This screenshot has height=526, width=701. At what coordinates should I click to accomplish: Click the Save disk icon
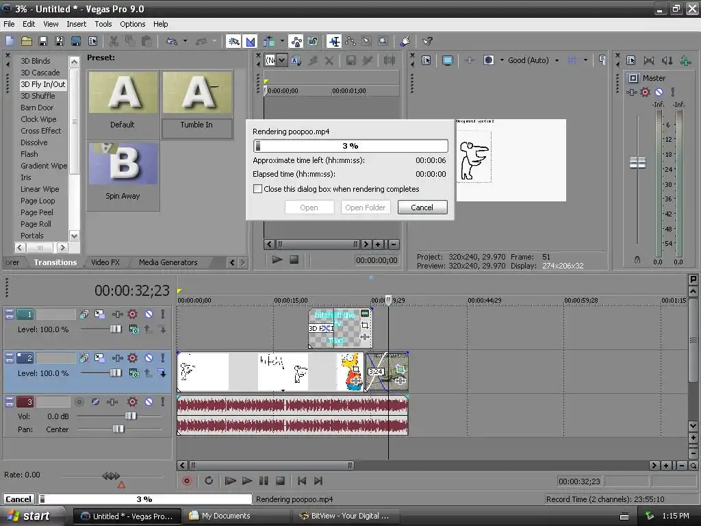43,41
